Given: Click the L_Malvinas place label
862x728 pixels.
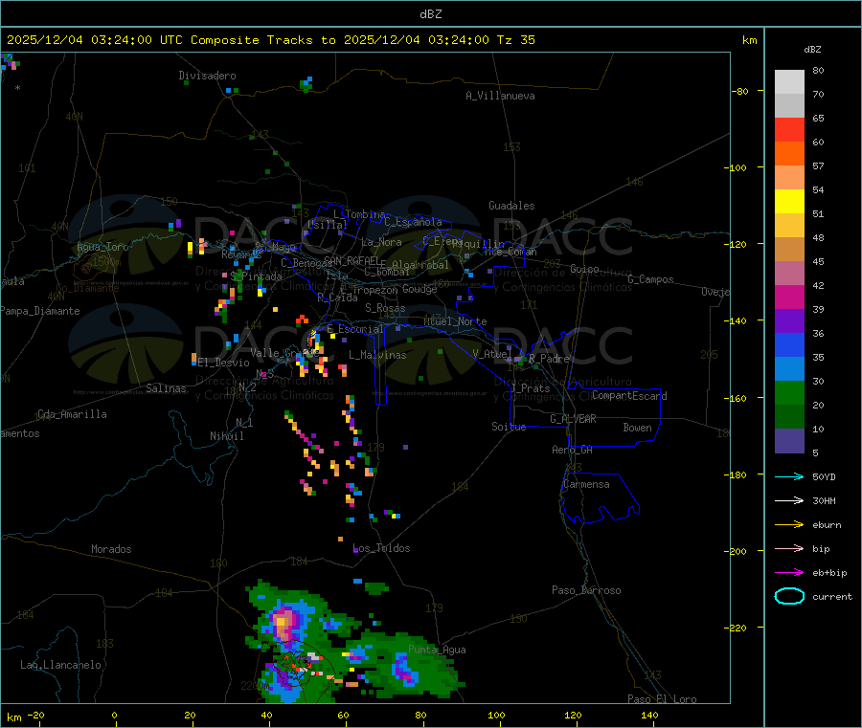Looking at the screenshot, I should 377,355.
